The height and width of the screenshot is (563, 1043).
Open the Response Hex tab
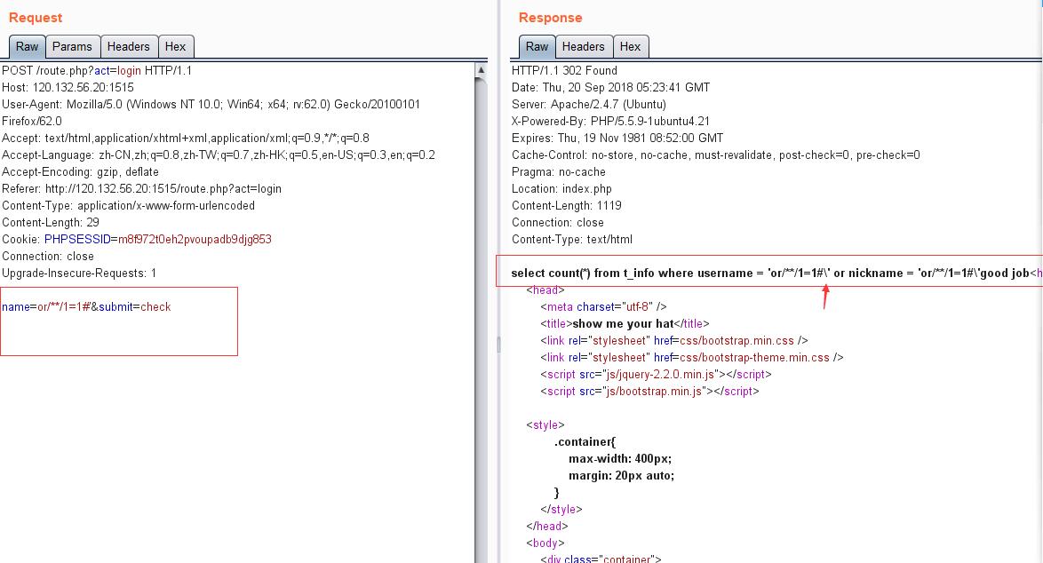click(630, 46)
